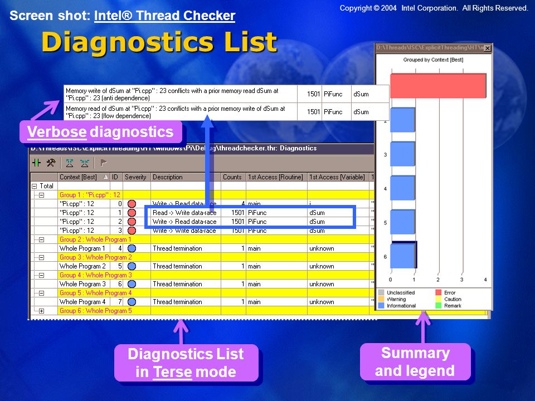Click red severity circle for ID 3
Viewport: 535px width, 401px height.
[x=132, y=231]
